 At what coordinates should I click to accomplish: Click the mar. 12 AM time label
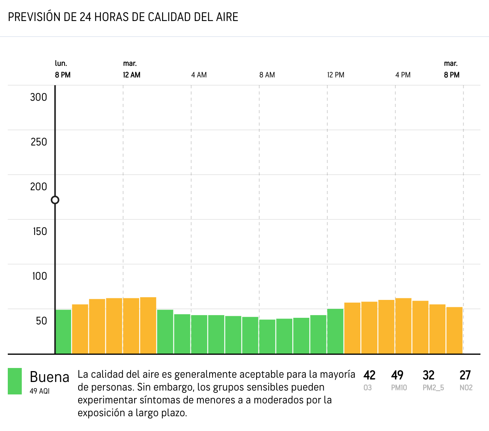tap(131, 69)
